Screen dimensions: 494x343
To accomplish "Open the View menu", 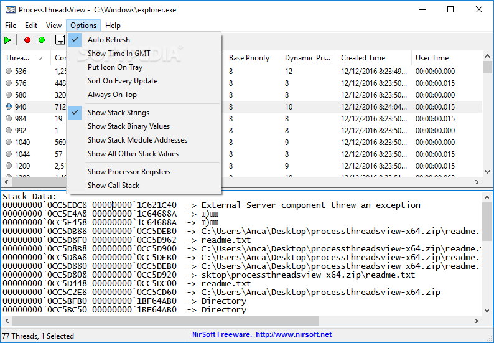I will pyautogui.click(x=54, y=26).
